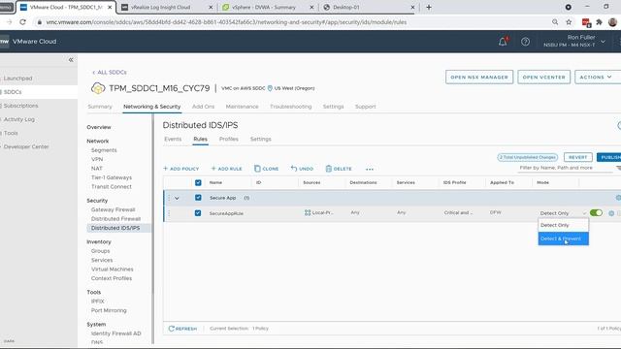Bookmark this page with the star

[569, 22]
